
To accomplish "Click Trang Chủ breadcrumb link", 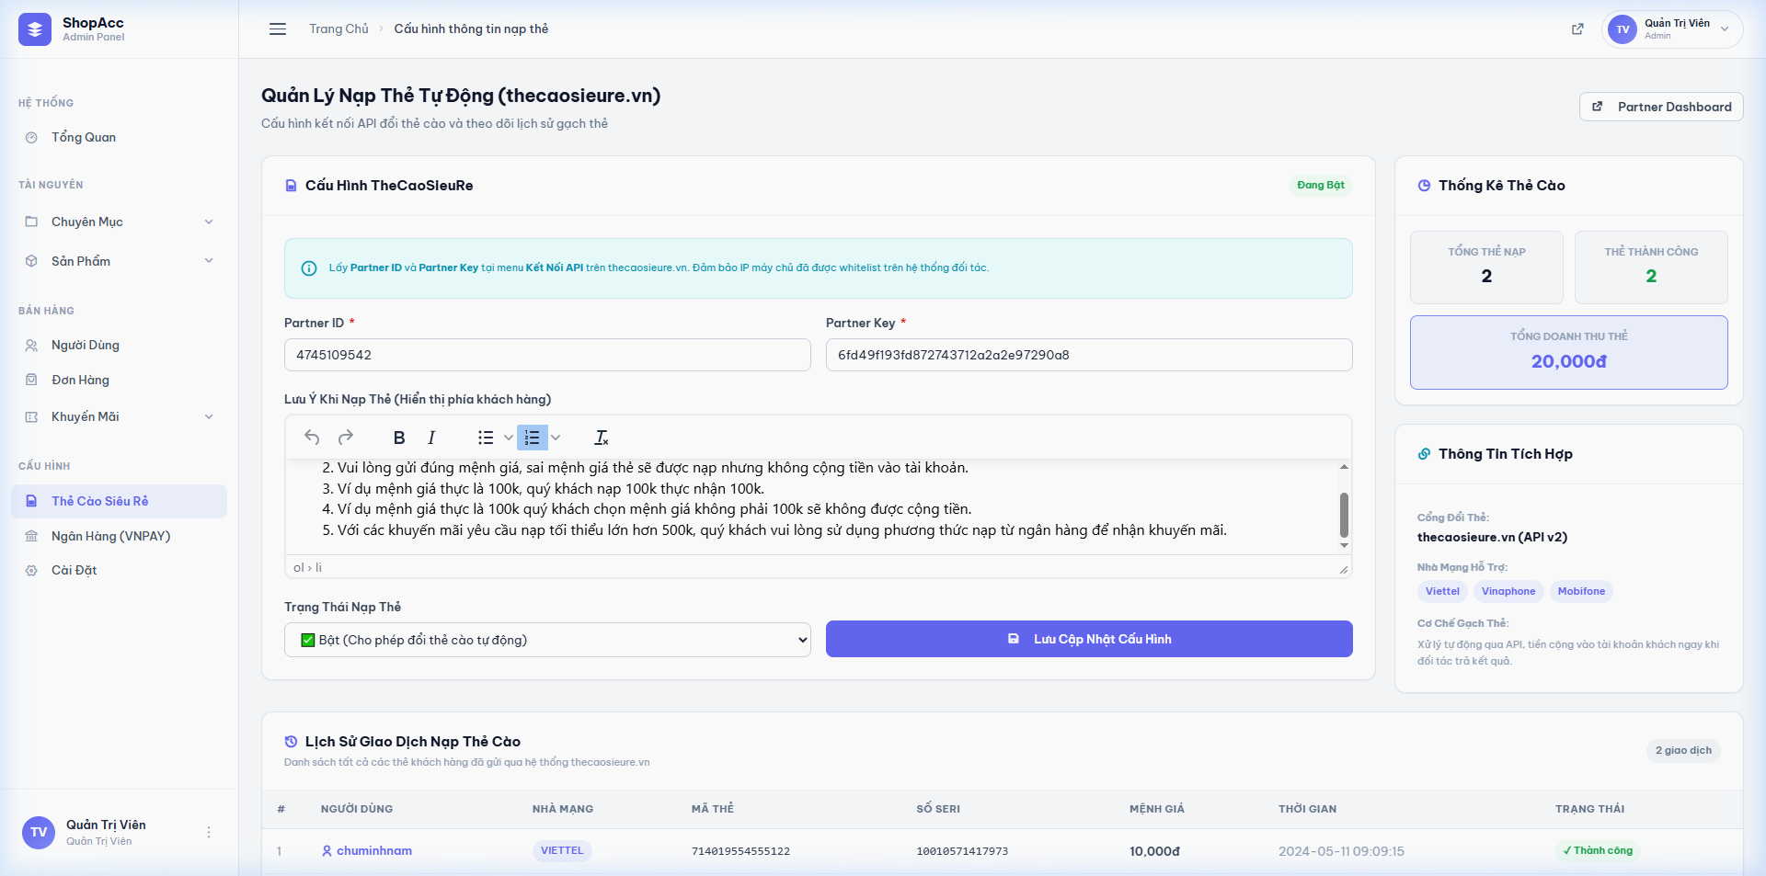I will pos(338,29).
